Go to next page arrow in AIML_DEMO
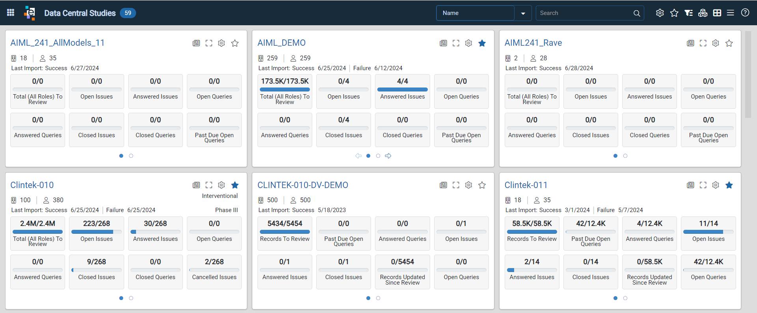This screenshot has width=757, height=313. tap(388, 156)
